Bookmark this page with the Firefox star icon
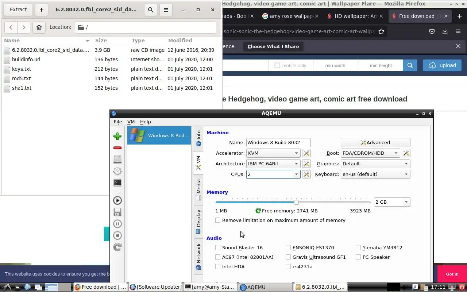 [381, 31]
